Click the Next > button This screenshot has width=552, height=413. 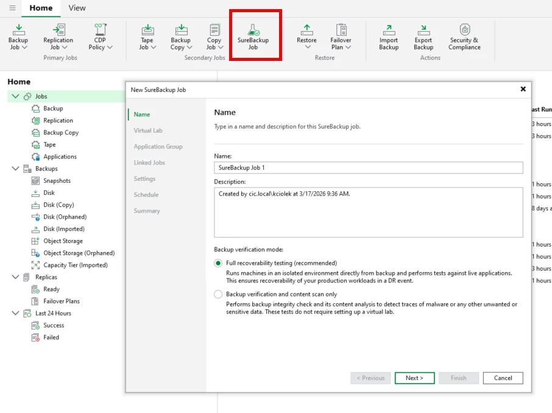(x=414, y=378)
